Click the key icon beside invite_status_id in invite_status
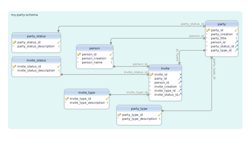Image resolution: width=250 pixels, height=145 pixels. tap(15, 66)
